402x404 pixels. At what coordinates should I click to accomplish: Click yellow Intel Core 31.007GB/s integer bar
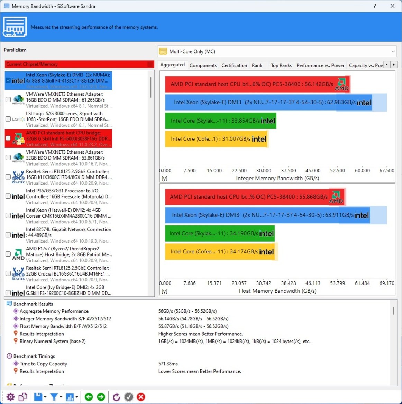tap(216, 139)
